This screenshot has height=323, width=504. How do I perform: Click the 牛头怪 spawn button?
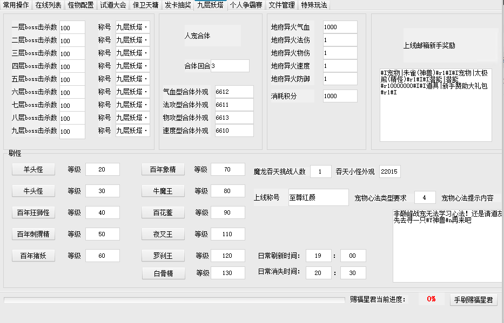click(33, 191)
